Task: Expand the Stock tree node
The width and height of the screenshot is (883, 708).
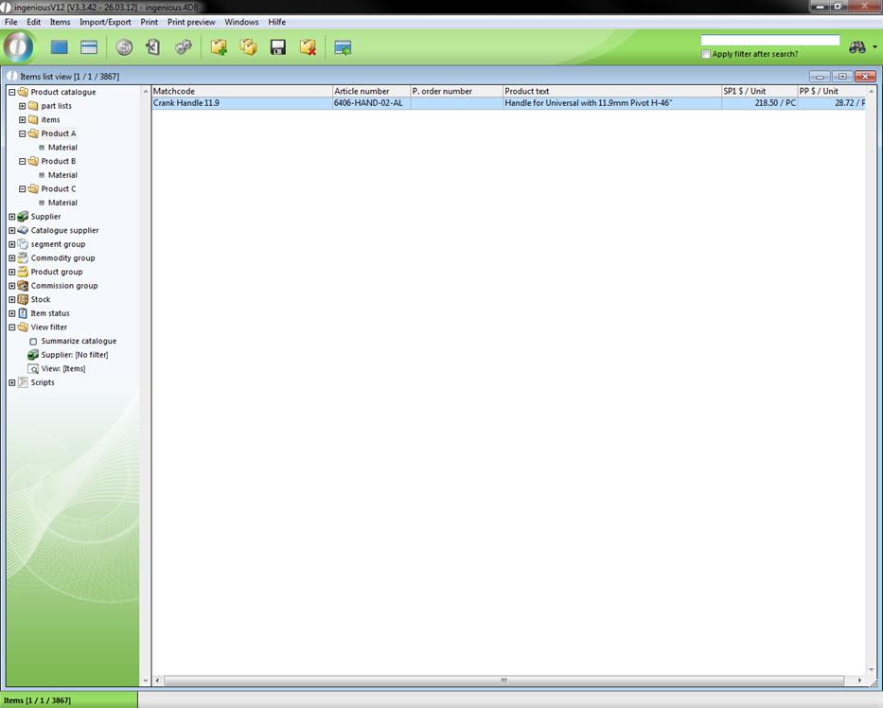Action: 12,300
